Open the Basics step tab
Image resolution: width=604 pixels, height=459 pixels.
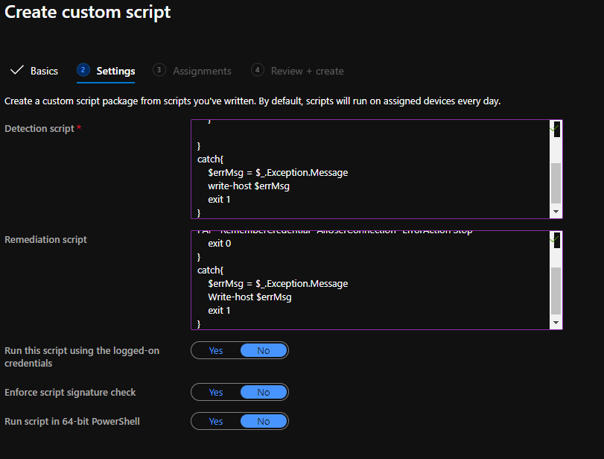pyautogui.click(x=44, y=71)
